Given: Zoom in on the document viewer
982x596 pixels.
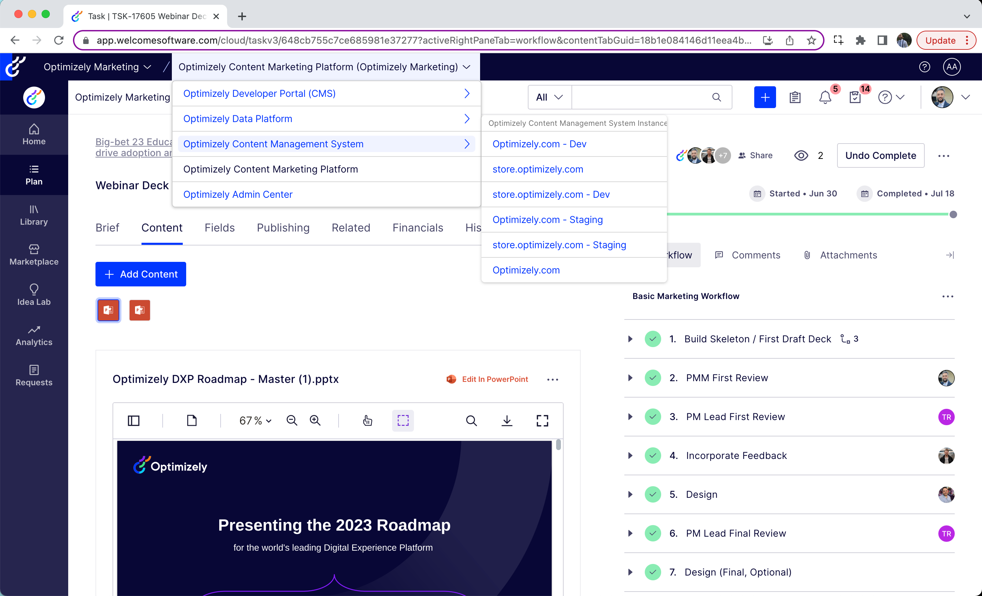Looking at the screenshot, I should [315, 420].
